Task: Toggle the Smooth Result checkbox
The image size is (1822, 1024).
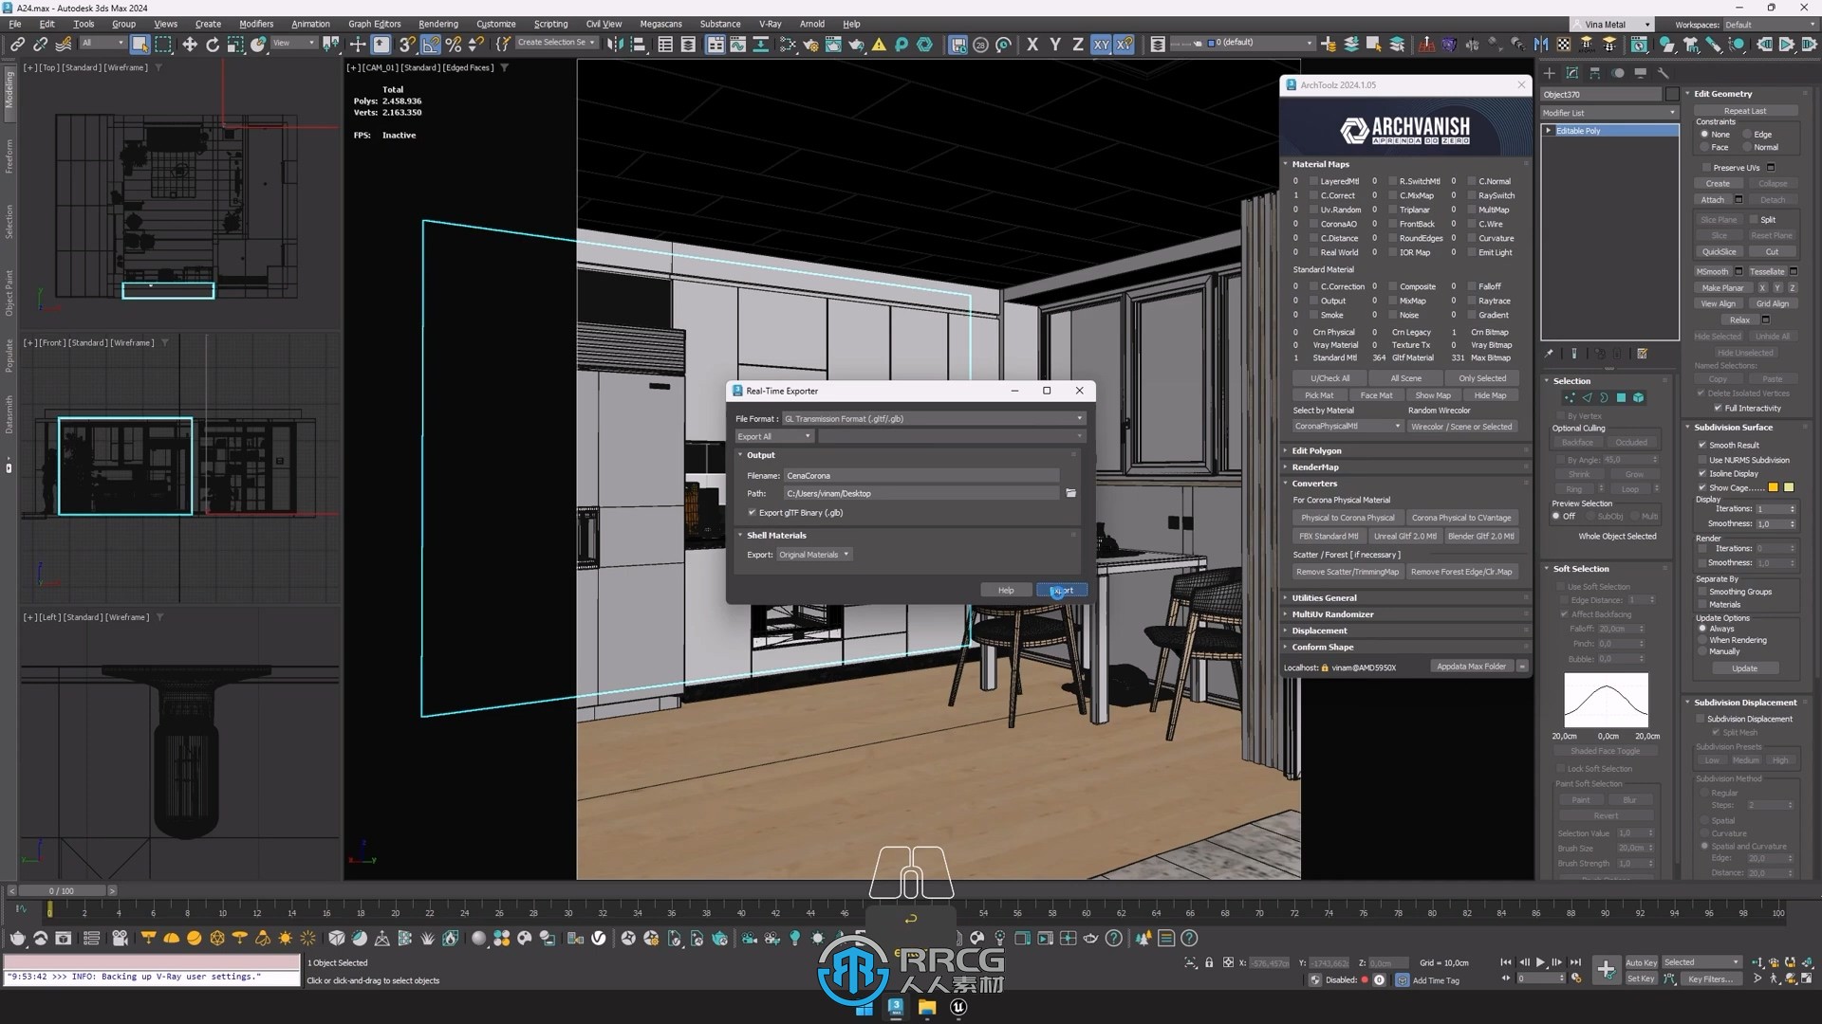Action: [x=1703, y=444]
